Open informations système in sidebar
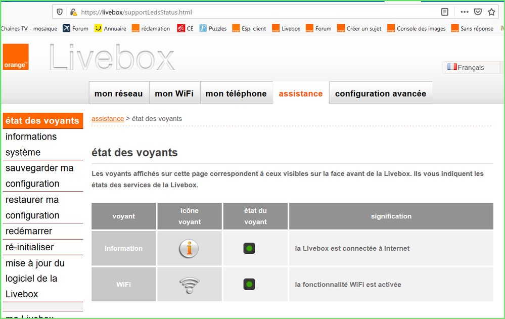The width and height of the screenshot is (505, 319). (x=42, y=145)
